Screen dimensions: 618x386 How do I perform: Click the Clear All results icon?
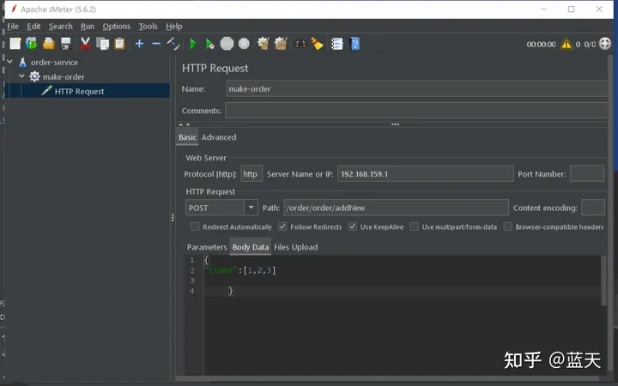click(281, 44)
